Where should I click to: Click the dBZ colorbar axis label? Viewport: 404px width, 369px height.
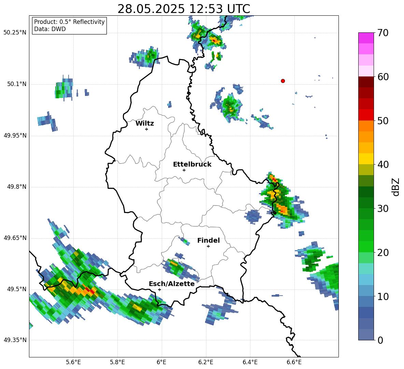click(396, 187)
